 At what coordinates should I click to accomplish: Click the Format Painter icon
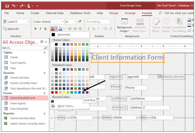(x=80, y=22)
